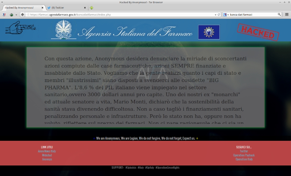Click the 'Agenzia Italiana del Farmaco' title
Screen dimensions: 291x176
tap(135, 32)
